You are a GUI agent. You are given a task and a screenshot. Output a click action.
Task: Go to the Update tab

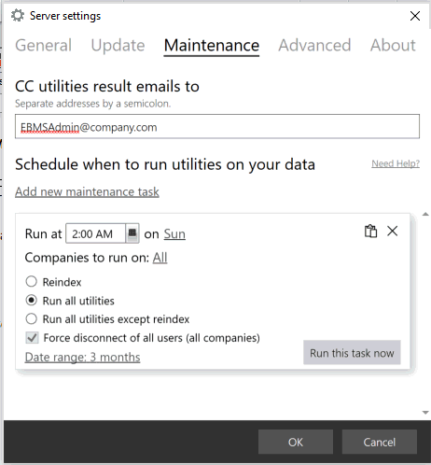click(118, 46)
